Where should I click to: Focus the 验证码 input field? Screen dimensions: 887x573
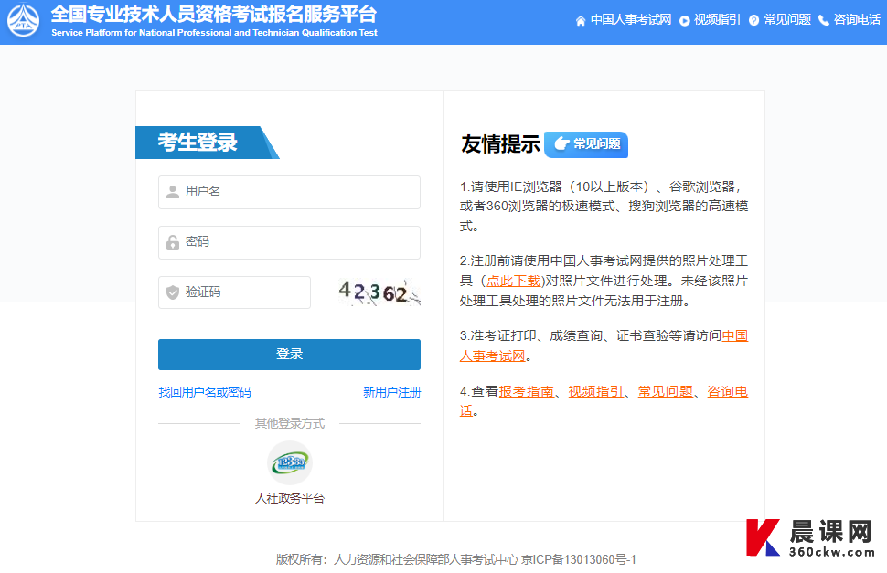tap(234, 292)
